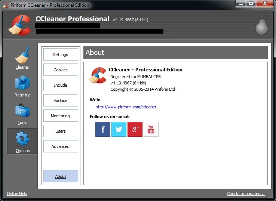Screen dimensions: 276x201
Task: Open the Exclude options tab
Action: [61, 100]
